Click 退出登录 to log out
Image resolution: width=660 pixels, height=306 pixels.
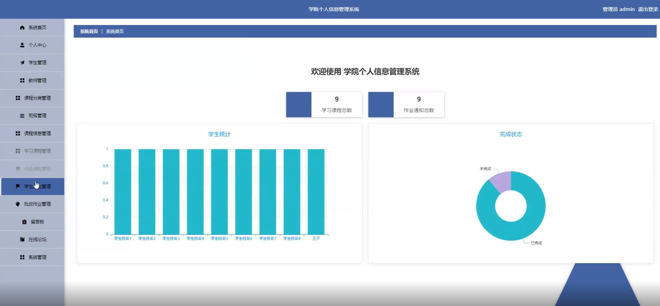(648, 9)
